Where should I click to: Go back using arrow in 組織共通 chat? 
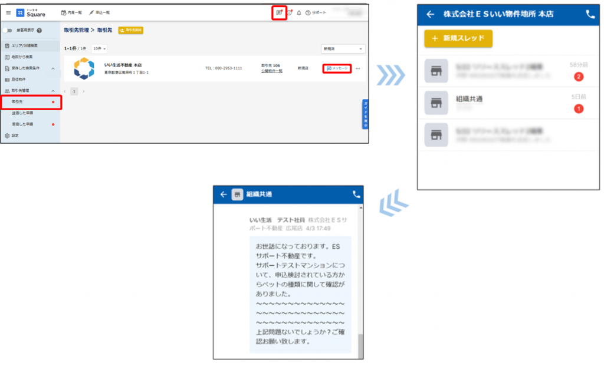pyautogui.click(x=224, y=194)
